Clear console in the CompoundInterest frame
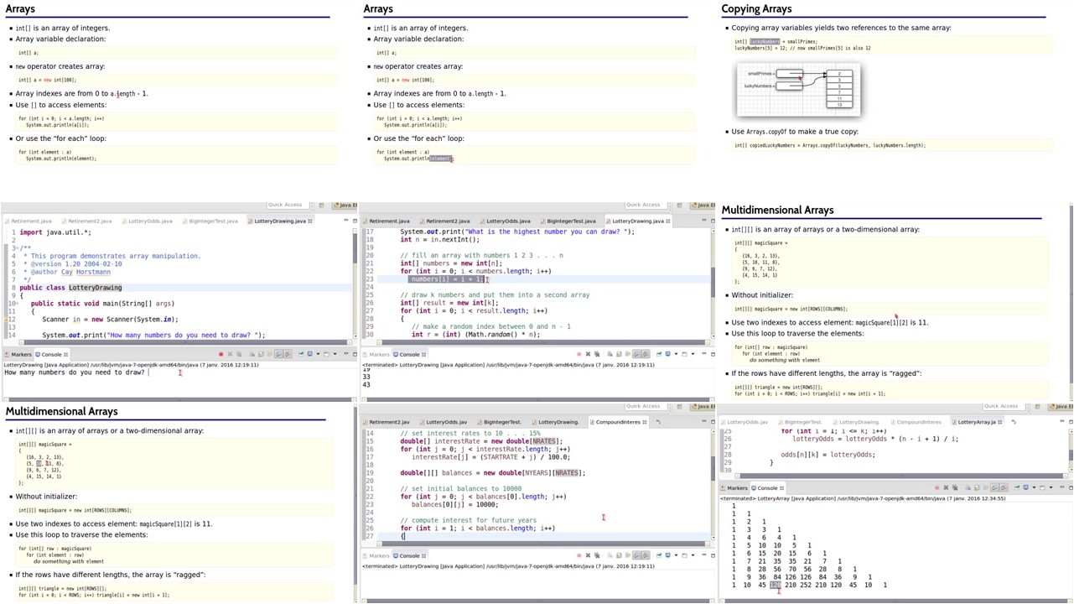 610,555
